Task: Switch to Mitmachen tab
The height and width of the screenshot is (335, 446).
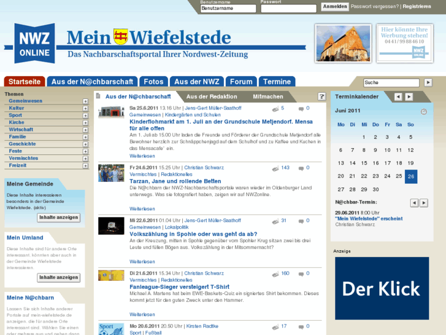Action: [268, 97]
